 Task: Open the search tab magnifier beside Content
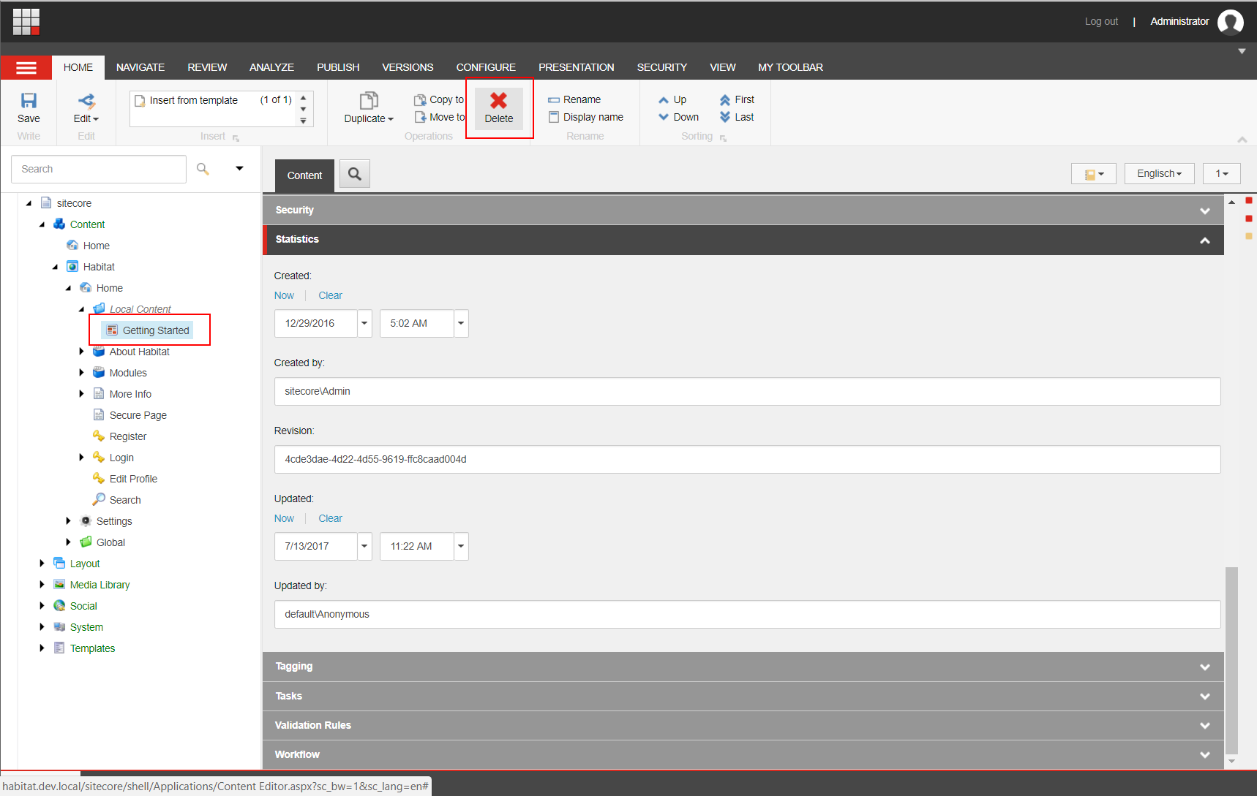[355, 174]
